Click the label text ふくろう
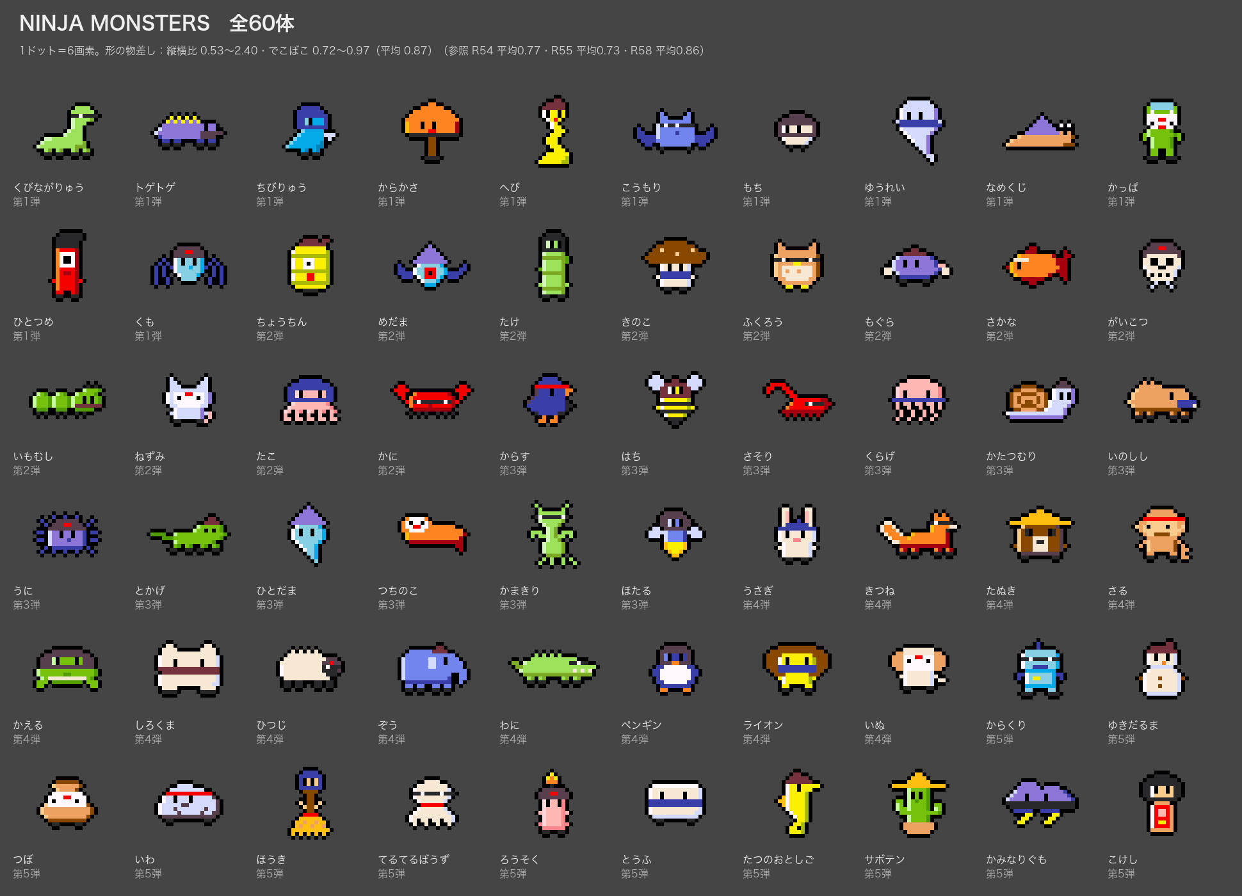This screenshot has height=896, width=1242. (x=763, y=322)
